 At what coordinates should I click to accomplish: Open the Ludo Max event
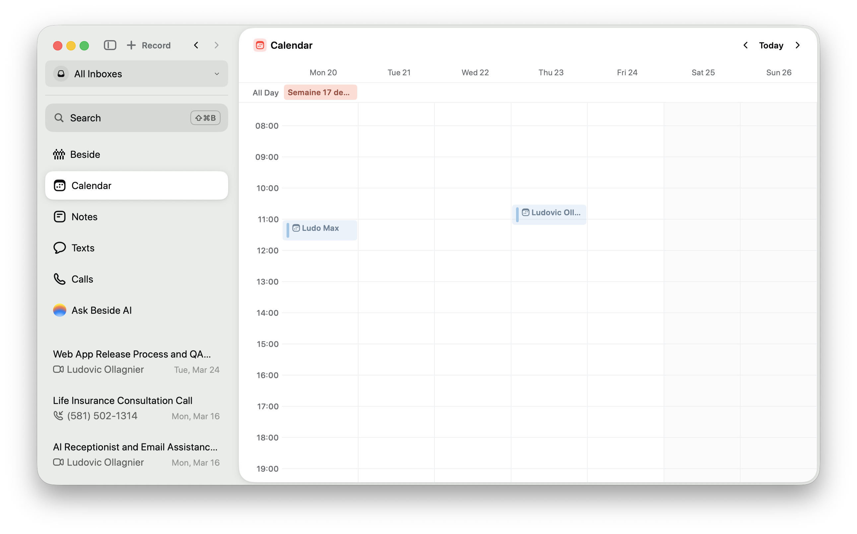(x=320, y=230)
